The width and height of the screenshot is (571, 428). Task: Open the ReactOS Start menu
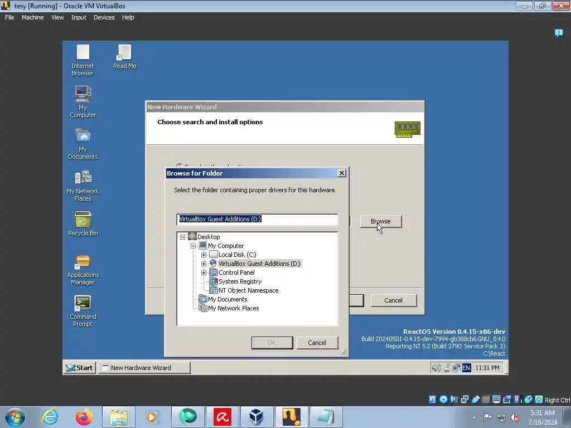[x=79, y=368]
